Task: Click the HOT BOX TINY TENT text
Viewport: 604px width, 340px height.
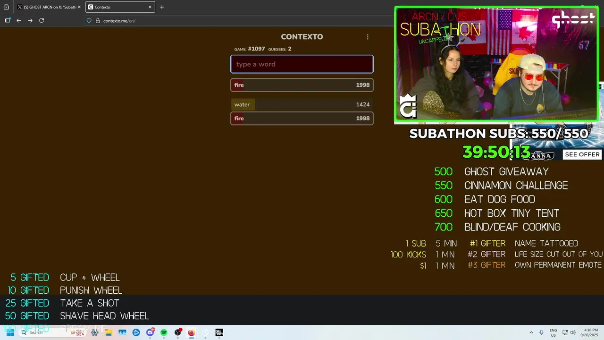Action: (x=512, y=213)
